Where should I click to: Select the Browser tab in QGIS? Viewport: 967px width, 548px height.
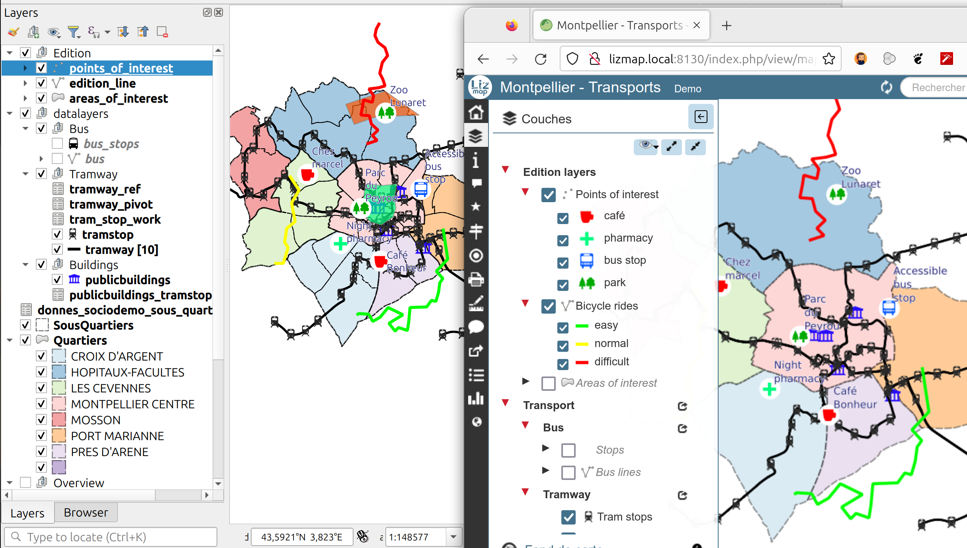[x=85, y=512]
